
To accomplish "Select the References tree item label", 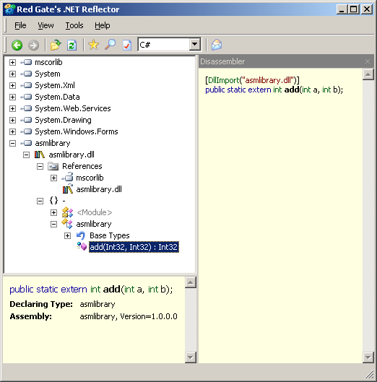I will click(x=82, y=166).
